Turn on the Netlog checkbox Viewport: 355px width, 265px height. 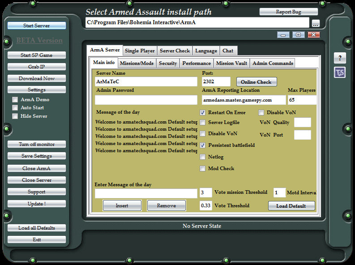(203, 157)
